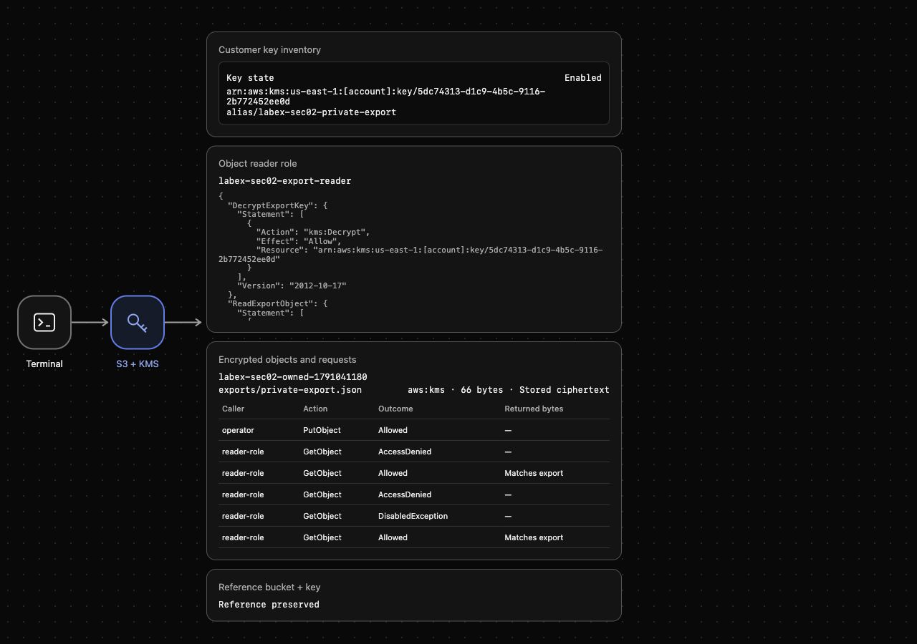Select the "operator" caller cell
Image resolution: width=917 pixels, height=644 pixels.
(238, 430)
